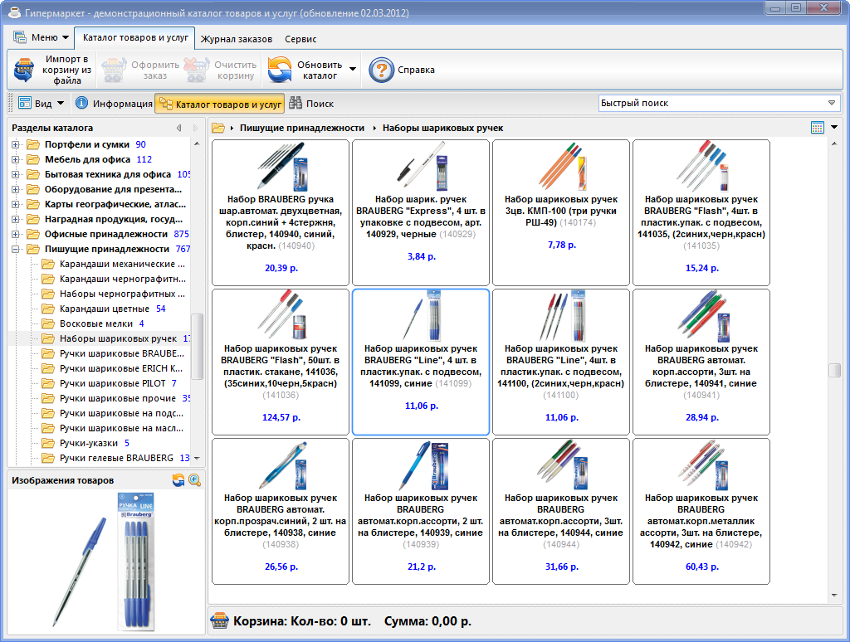The image size is (850, 642).
Task: Select Ручки шариковые ERICH K... category
Action: [x=121, y=368]
